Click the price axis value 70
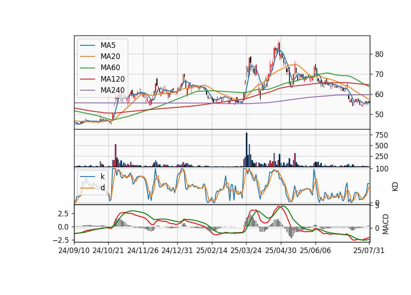411x295 pixels. (x=379, y=74)
